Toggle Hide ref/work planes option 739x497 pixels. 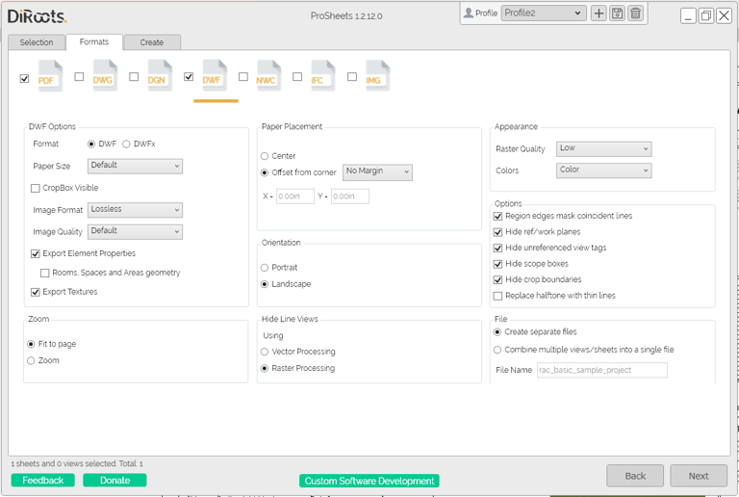pos(497,232)
